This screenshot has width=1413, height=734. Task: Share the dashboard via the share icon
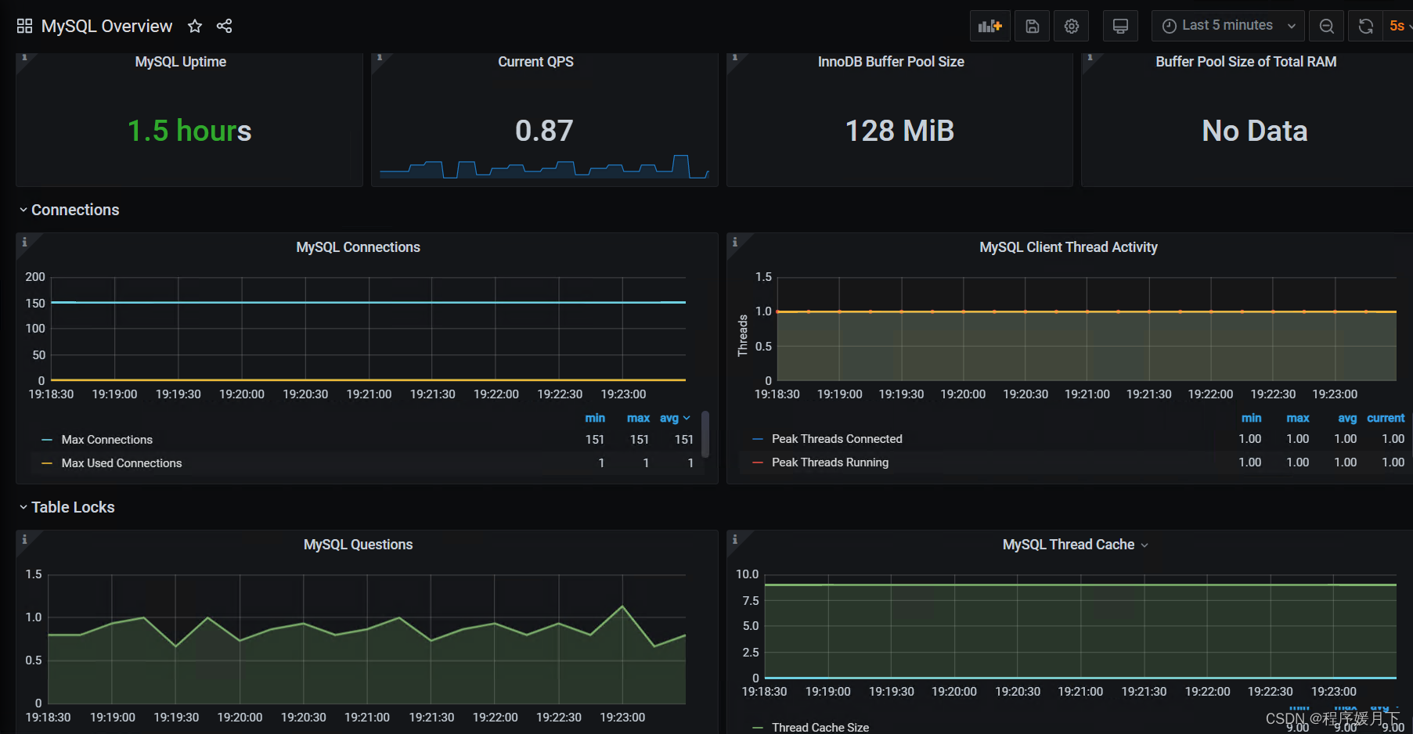(x=224, y=26)
